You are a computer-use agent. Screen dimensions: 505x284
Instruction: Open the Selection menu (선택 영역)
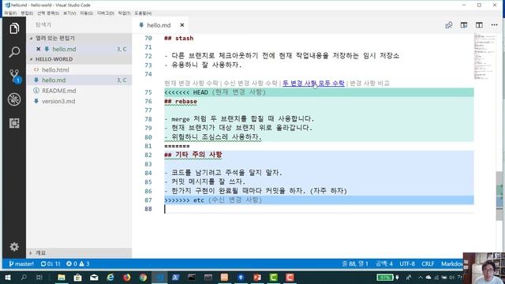48,13
